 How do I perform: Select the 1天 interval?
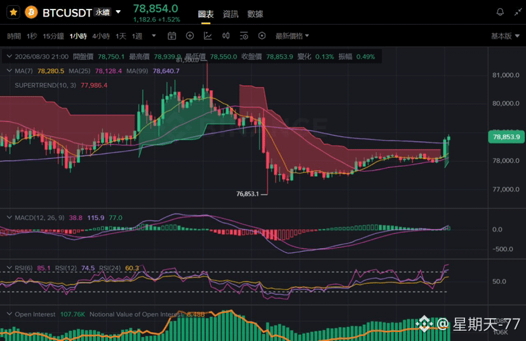121,36
